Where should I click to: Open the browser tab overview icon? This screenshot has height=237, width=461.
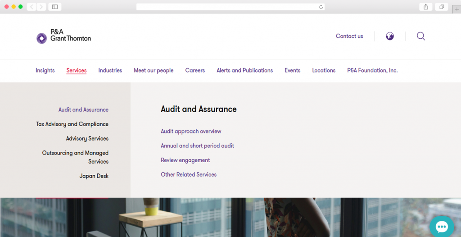pos(442,7)
